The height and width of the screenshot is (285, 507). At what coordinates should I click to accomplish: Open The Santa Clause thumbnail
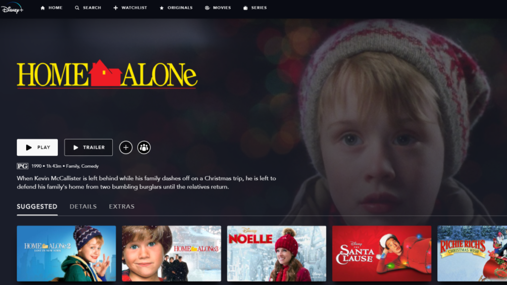(x=382, y=254)
